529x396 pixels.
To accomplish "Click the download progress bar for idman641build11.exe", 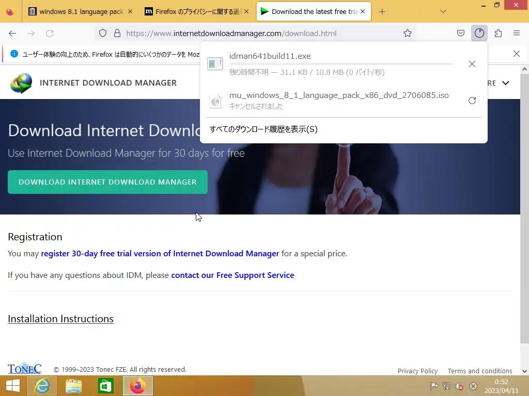I will (x=341, y=63).
